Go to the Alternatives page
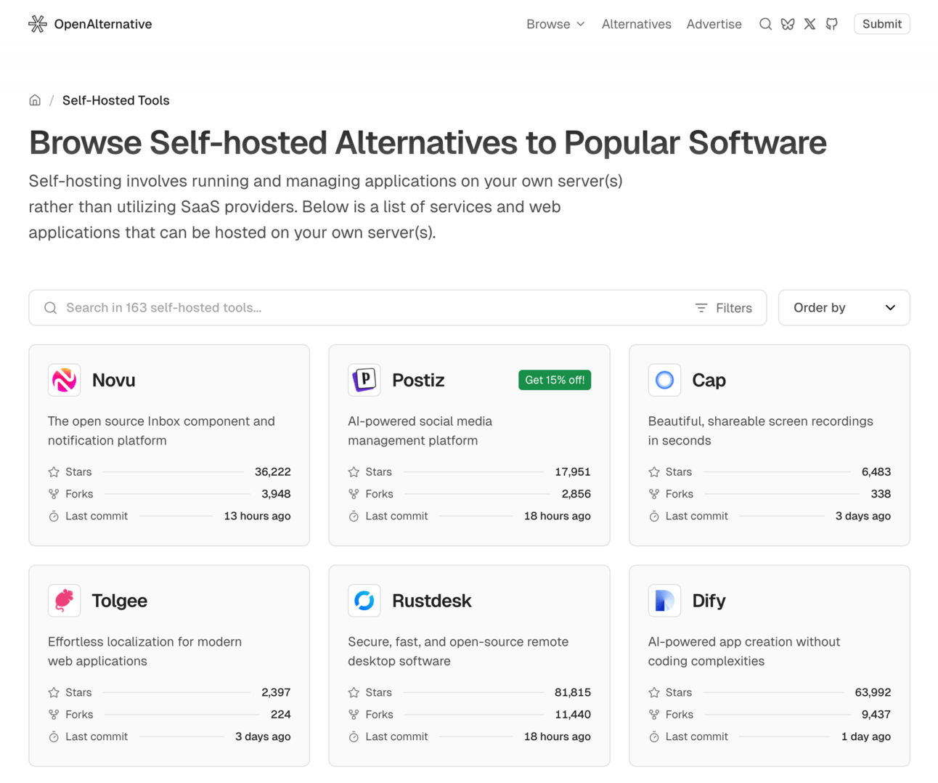The image size is (938, 783). click(637, 24)
